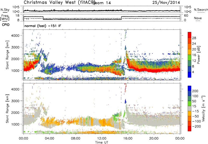
Task: Click the 'Slant Range [km]' label of the velocity panel
Action: pos(7,109)
